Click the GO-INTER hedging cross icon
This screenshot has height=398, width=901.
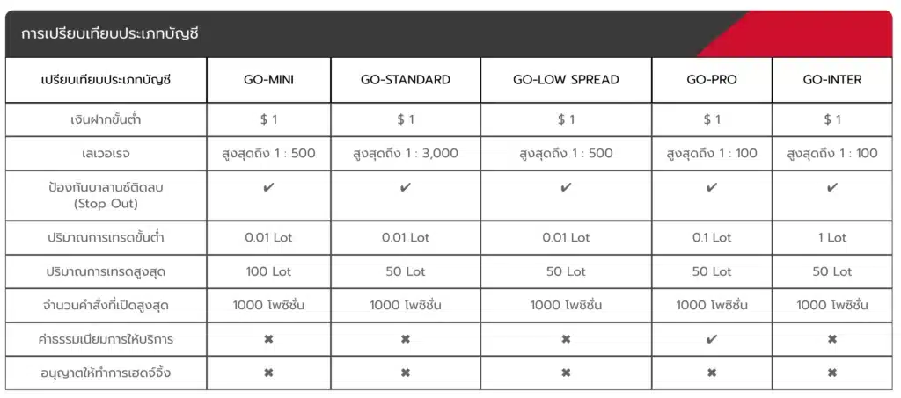(x=832, y=373)
